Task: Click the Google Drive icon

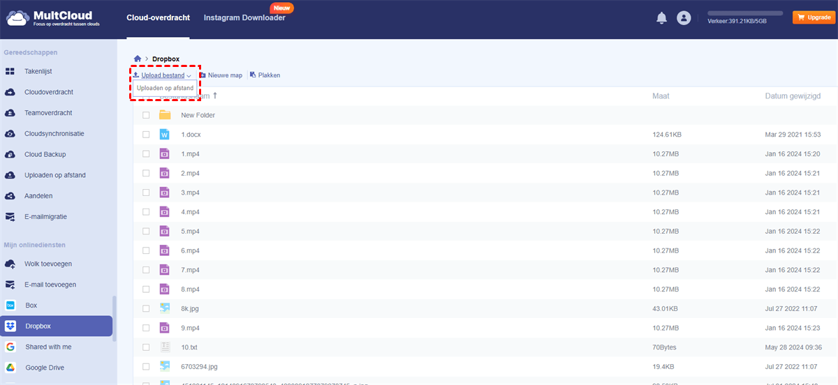Action: [x=10, y=368]
